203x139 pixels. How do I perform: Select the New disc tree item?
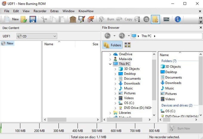7,43
